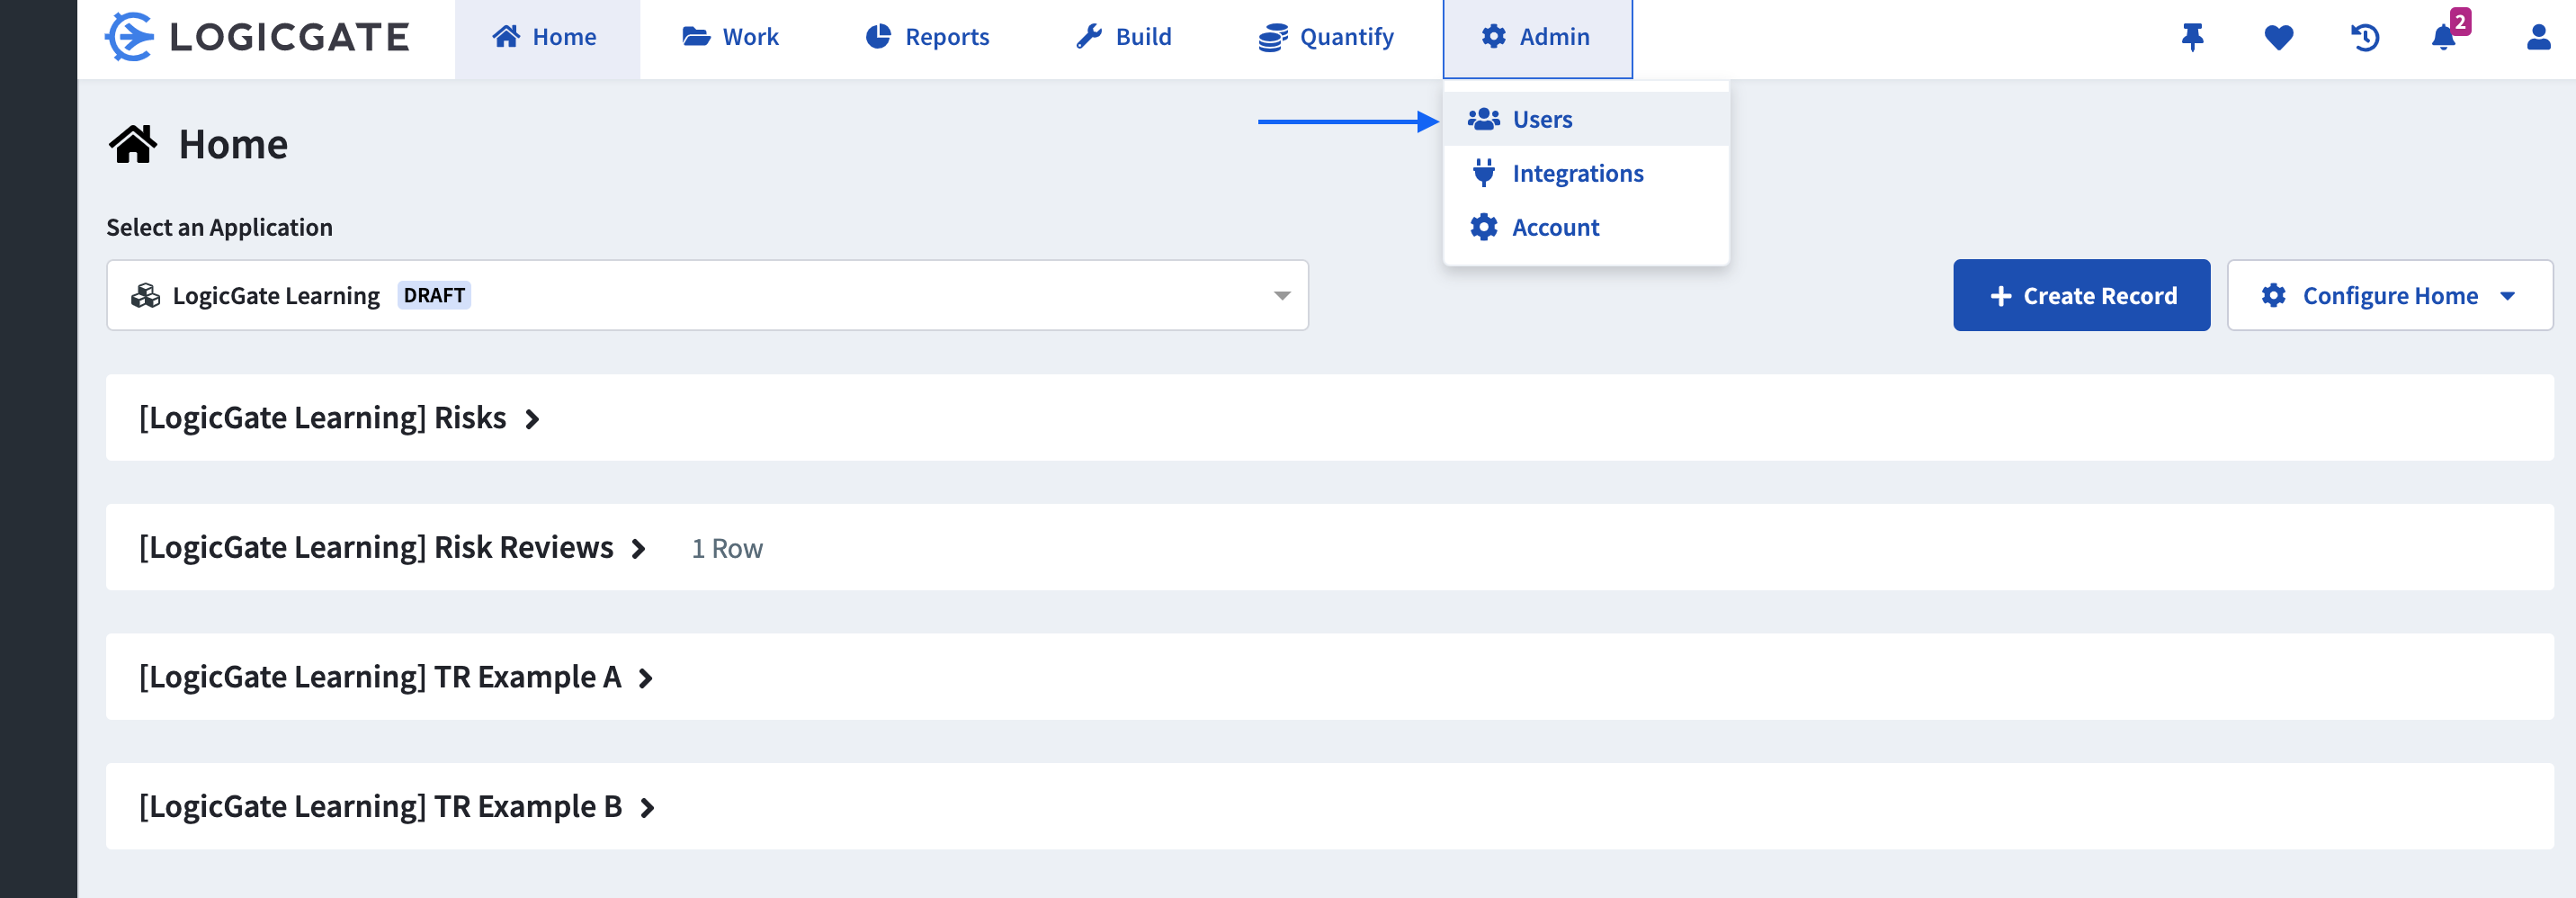Click the Create Record button
This screenshot has height=898, width=2576.
(x=2081, y=295)
